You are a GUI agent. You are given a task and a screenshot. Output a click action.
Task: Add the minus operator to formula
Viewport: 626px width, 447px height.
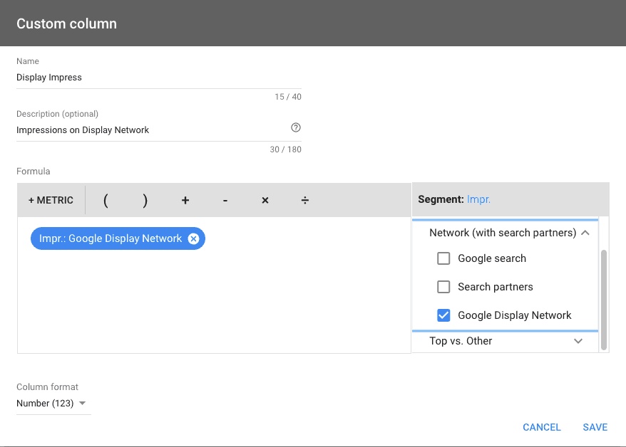point(225,200)
